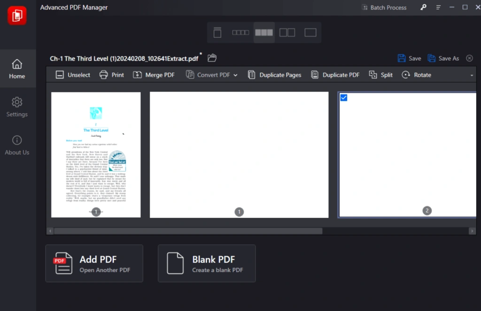Click Duplicate PDF
Viewport: 481px width, 311px height.
[335, 75]
